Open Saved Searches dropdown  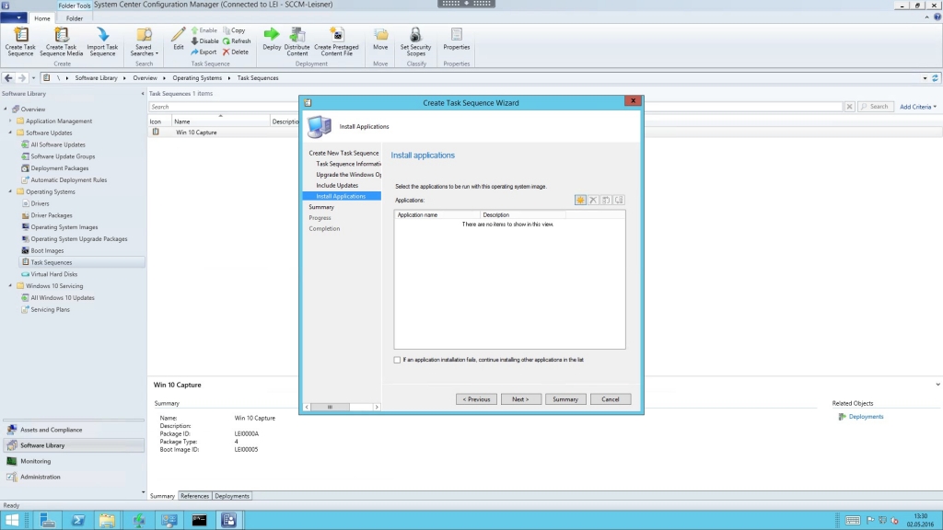pos(144,41)
